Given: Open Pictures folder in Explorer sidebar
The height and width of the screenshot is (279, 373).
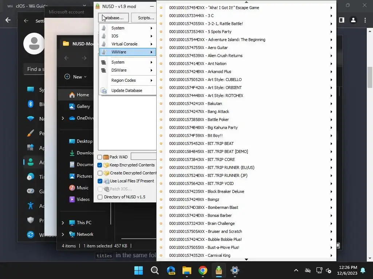Looking at the screenshot, I should pos(81,176).
